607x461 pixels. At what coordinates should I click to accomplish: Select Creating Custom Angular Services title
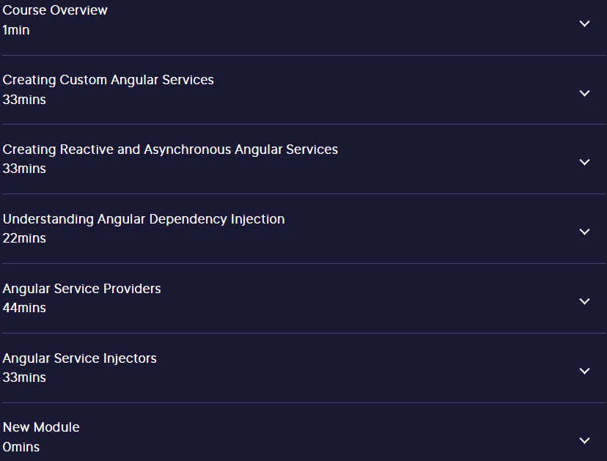[108, 80]
